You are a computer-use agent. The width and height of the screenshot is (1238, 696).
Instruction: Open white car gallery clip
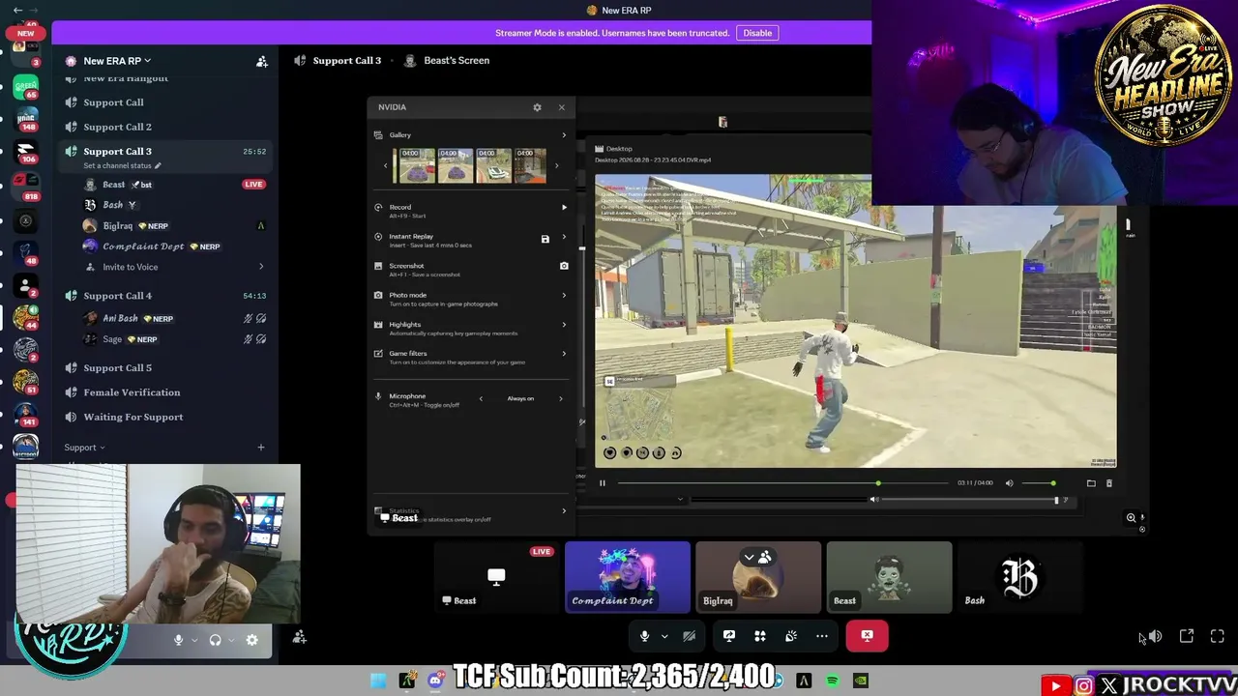pyautogui.click(x=493, y=165)
